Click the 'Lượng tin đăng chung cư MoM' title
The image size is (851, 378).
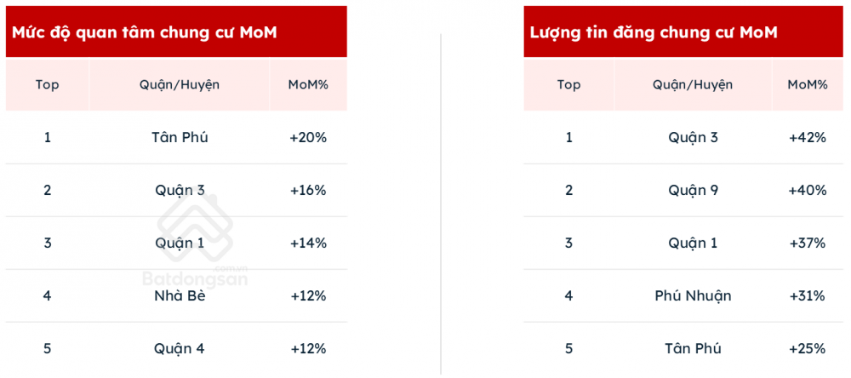pyautogui.click(x=654, y=32)
